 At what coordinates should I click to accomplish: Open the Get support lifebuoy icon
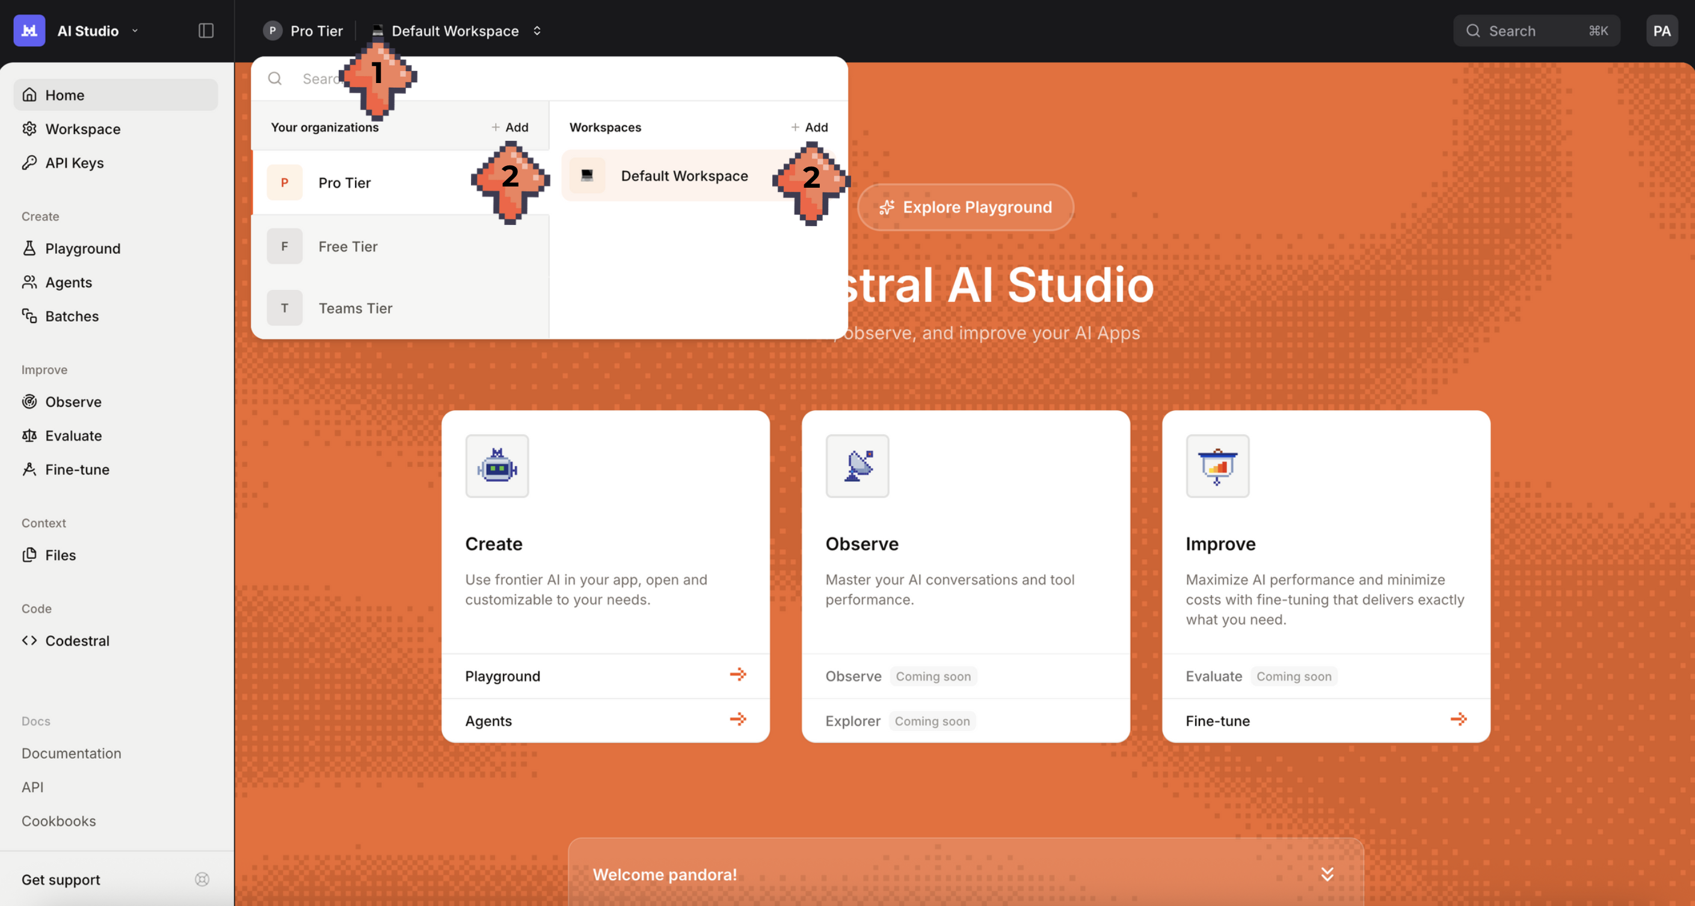(x=202, y=879)
